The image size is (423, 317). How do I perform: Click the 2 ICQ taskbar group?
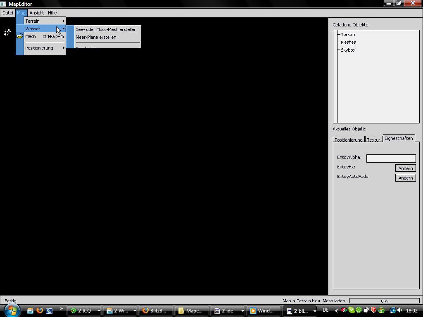coord(85,311)
